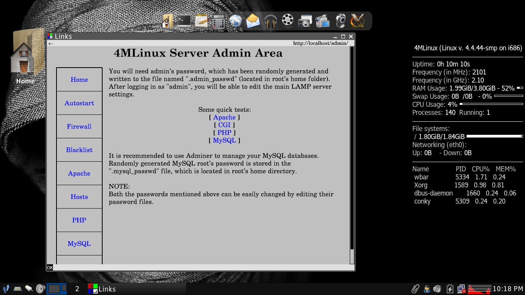The width and height of the screenshot is (525, 295).
Task: Launch the camera screenshot tool in dock
Action: (305, 21)
